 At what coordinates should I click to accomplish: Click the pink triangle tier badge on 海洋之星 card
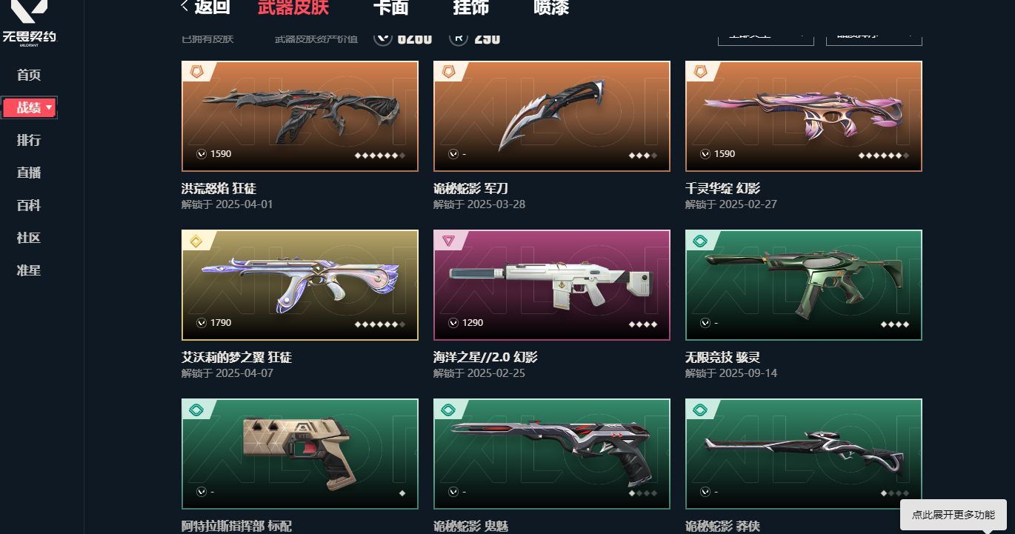pos(448,241)
